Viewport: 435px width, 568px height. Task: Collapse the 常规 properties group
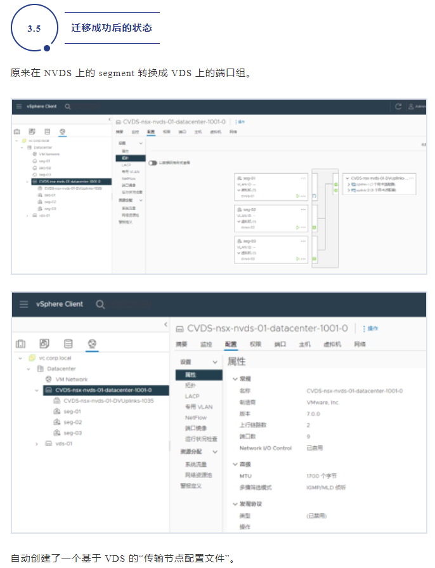click(x=235, y=379)
